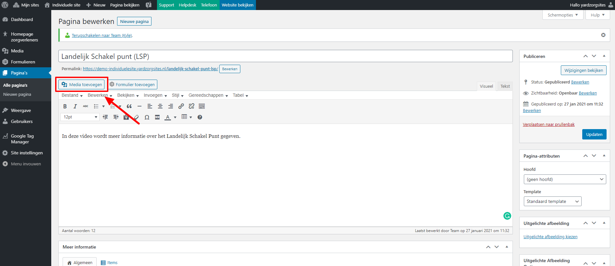Decrease indent of paragraph
This screenshot has width=615, height=266.
[105, 117]
